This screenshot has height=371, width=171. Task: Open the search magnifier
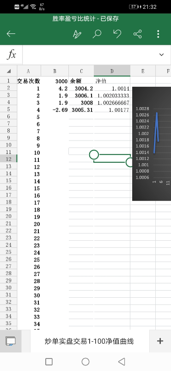pyautogui.click(x=97, y=34)
